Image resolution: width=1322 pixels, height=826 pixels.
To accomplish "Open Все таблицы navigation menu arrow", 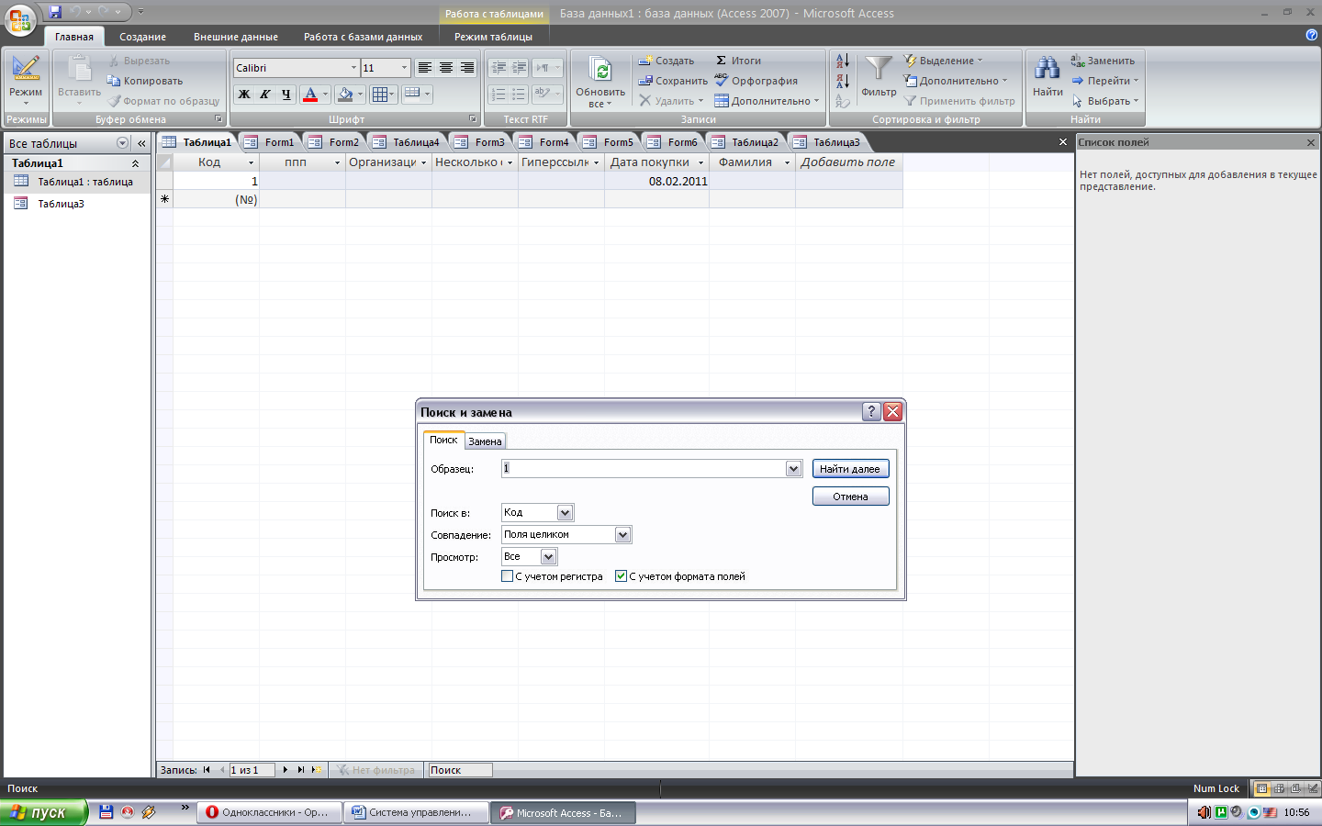I will coord(123,143).
